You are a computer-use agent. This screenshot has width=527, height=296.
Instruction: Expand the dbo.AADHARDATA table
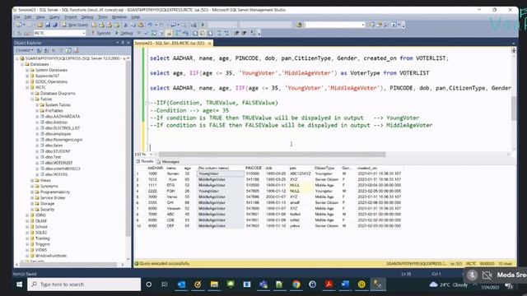[x=37, y=117]
